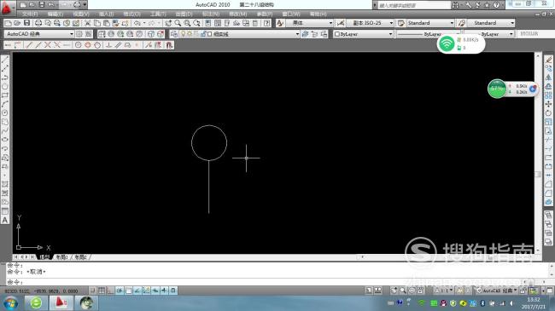Select the Move tool in modify toolbar

pyautogui.click(x=548, y=104)
